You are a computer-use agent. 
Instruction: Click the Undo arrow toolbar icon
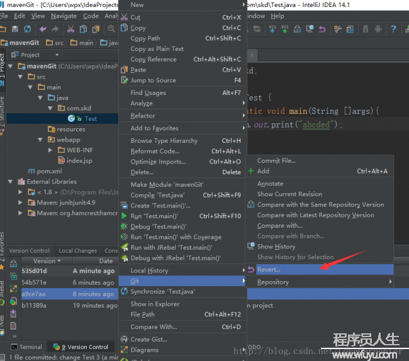coord(43,29)
